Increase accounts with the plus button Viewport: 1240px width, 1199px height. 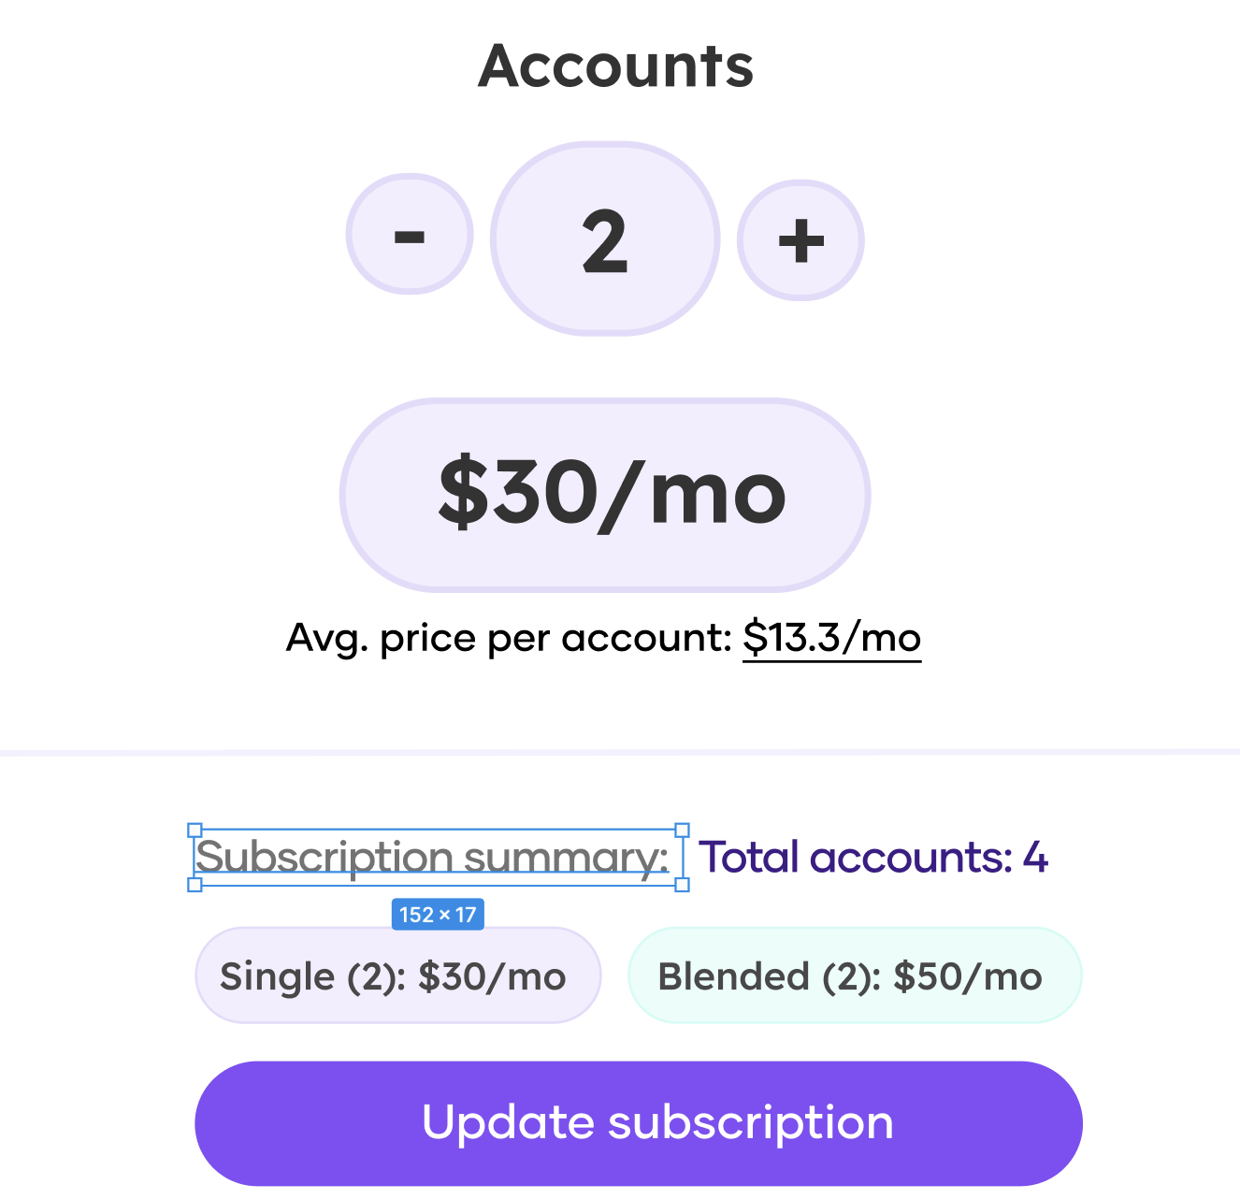pos(800,239)
